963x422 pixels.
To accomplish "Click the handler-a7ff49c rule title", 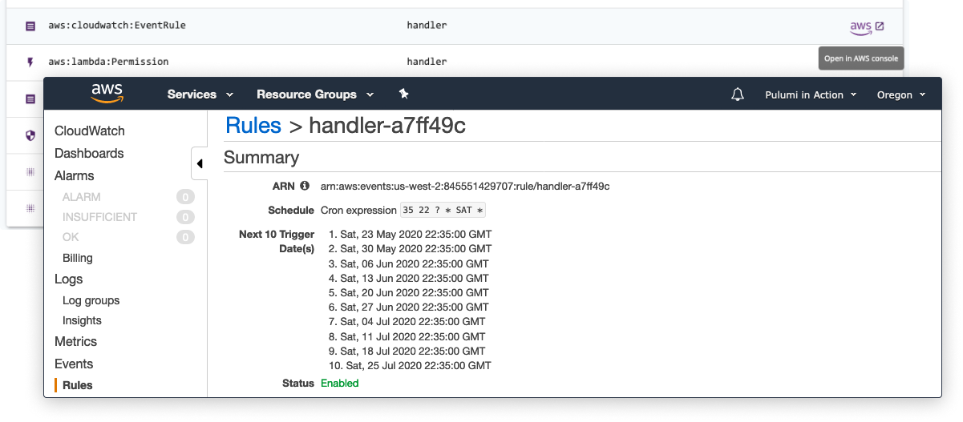I will [387, 126].
